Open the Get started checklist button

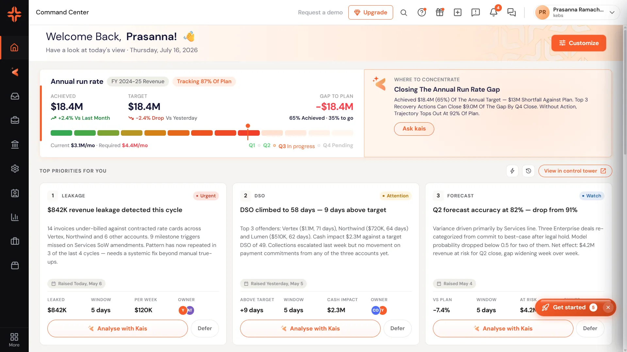point(569,307)
